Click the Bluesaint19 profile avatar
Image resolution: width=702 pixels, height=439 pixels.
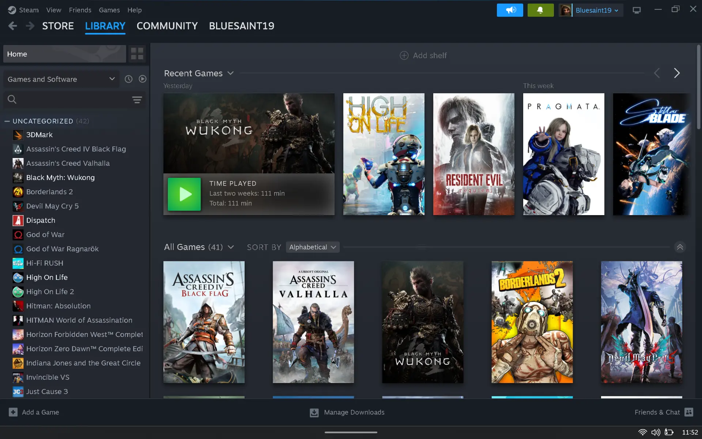566,10
